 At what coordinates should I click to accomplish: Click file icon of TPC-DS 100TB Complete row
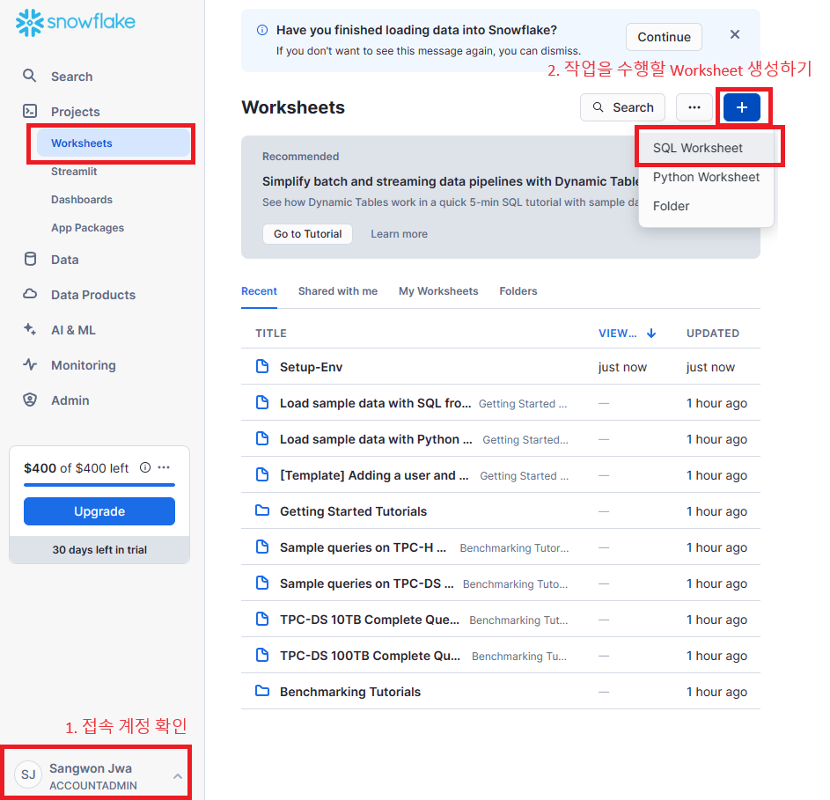pyautogui.click(x=262, y=655)
